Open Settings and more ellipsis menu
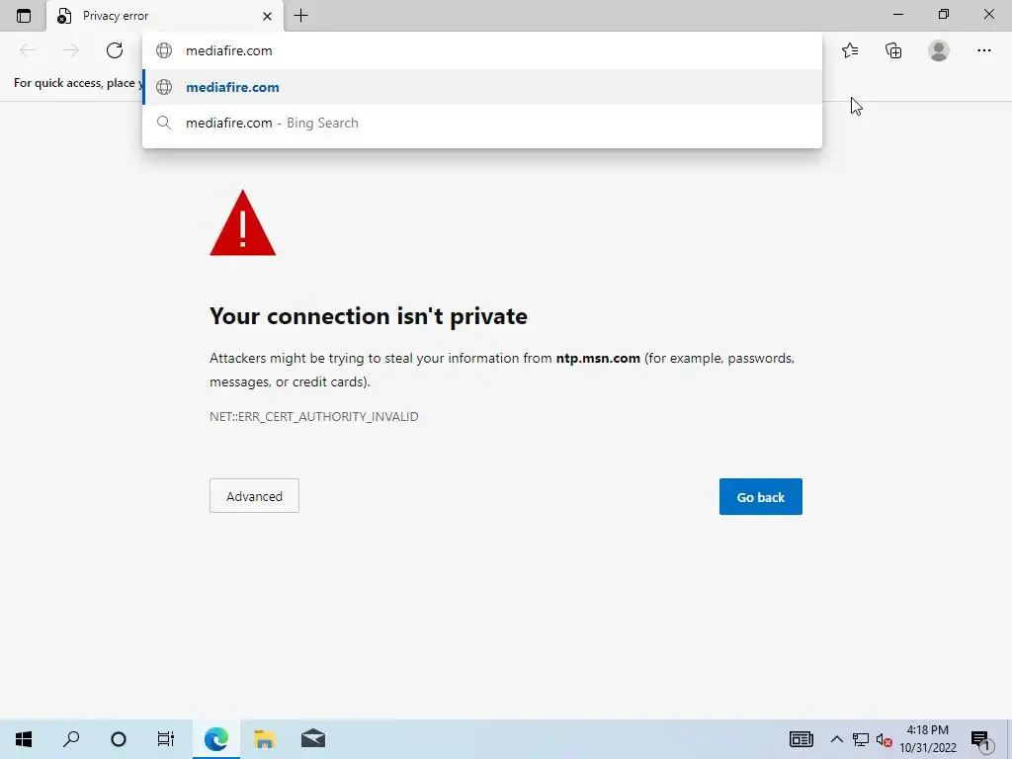The width and height of the screenshot is (1012, 759). click(983, 50)
